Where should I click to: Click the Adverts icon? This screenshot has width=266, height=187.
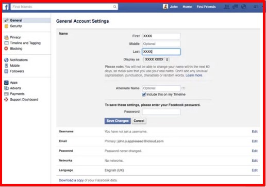[x=6, y=88]
